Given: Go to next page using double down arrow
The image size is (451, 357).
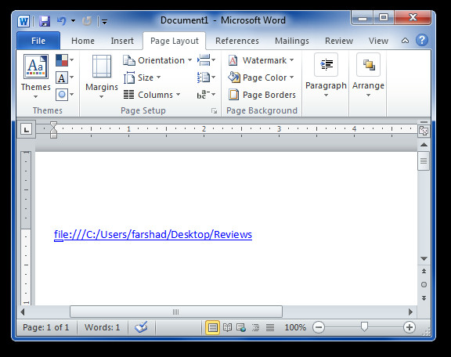Looking at the screenshot, I should pos(424,298).
